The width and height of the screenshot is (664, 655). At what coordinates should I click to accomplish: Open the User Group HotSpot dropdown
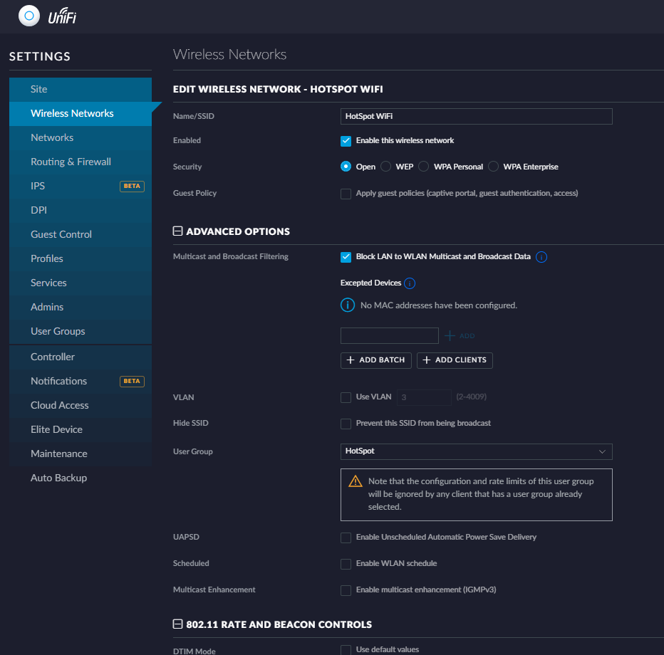[476, 451]
